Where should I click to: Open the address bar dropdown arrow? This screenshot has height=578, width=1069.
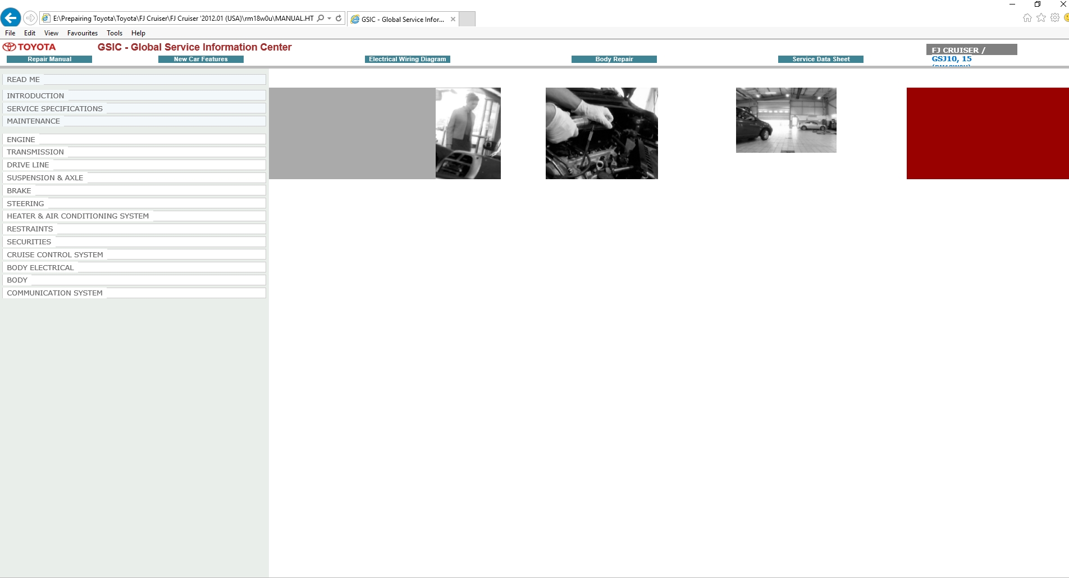[x=330, y=18]
